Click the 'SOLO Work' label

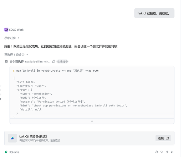click(16, 30)
